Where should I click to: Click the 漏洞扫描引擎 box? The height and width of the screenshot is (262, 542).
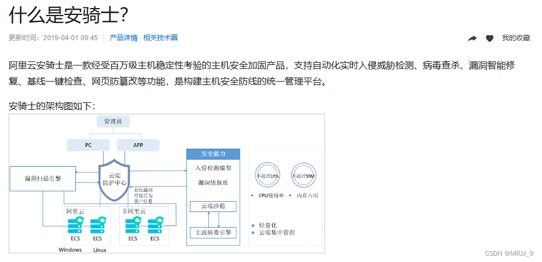coord(43,179)
